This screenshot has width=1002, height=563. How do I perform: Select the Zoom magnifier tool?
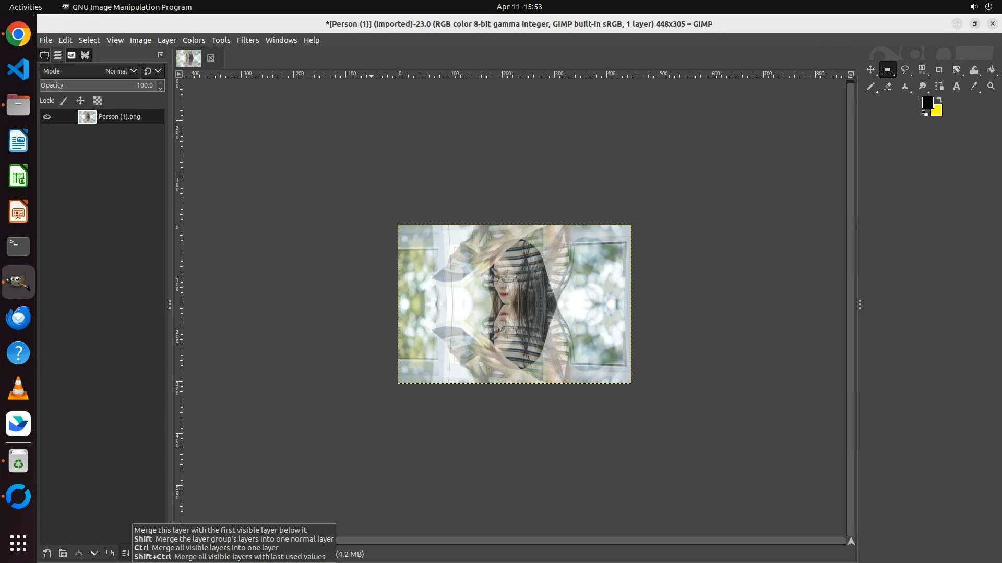coord(991,87)
